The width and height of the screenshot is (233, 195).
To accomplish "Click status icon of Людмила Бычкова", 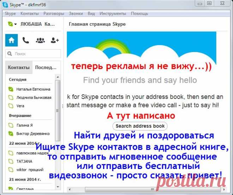I will (x=11, y=97).
